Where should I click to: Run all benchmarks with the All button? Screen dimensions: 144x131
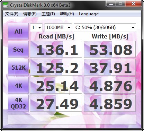(18, 31)
